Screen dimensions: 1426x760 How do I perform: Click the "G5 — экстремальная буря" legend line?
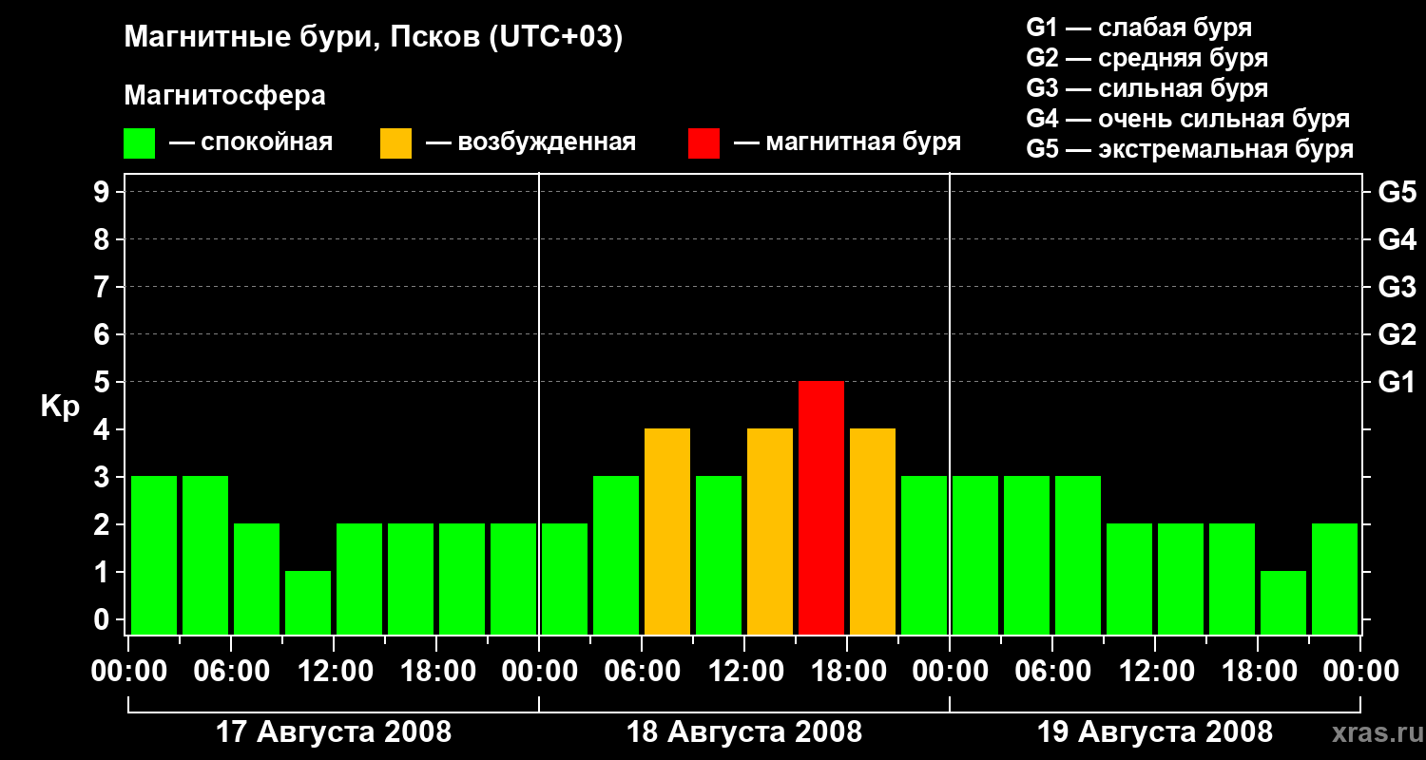pos(1189,149)
